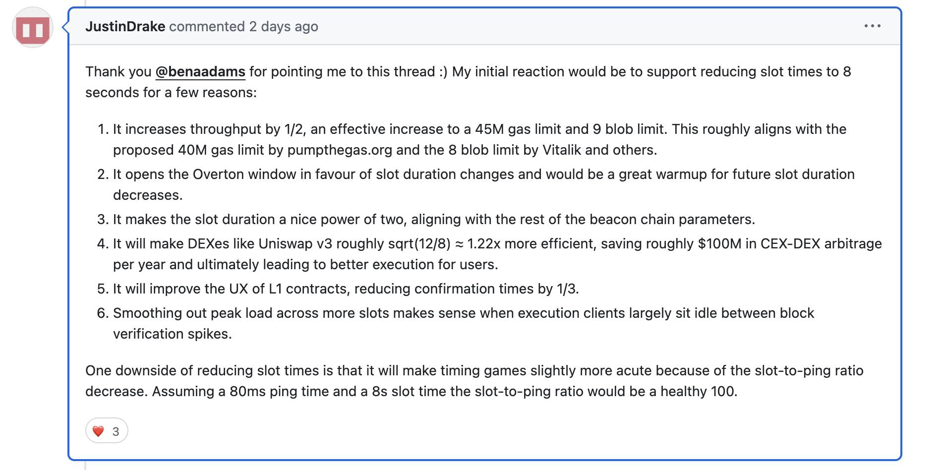944x470 pixels.
Task: Click the reaction count number 3
Action: click(x=116, y=432)
